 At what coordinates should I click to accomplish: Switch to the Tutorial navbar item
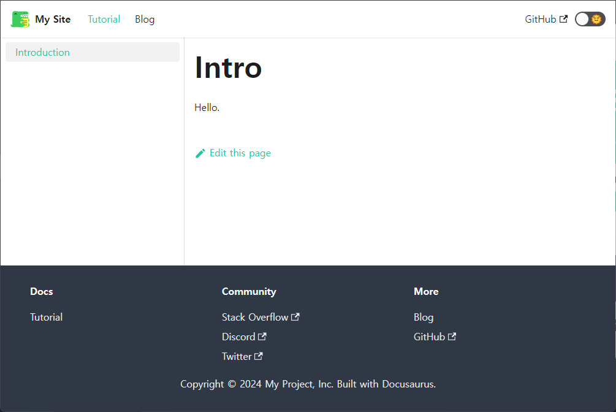(x=104, y=19)
